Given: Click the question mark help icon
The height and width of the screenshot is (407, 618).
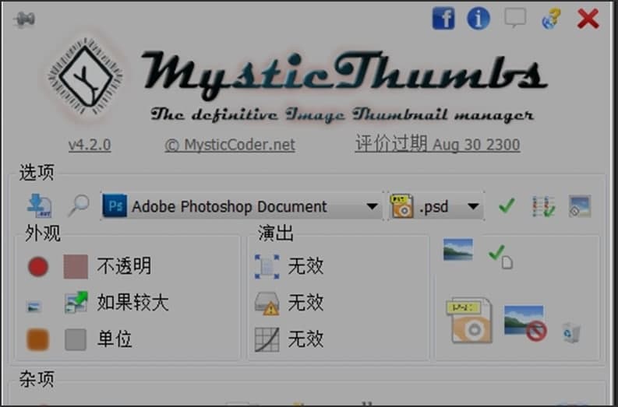Looking at the screenshot, I should 551,19.
